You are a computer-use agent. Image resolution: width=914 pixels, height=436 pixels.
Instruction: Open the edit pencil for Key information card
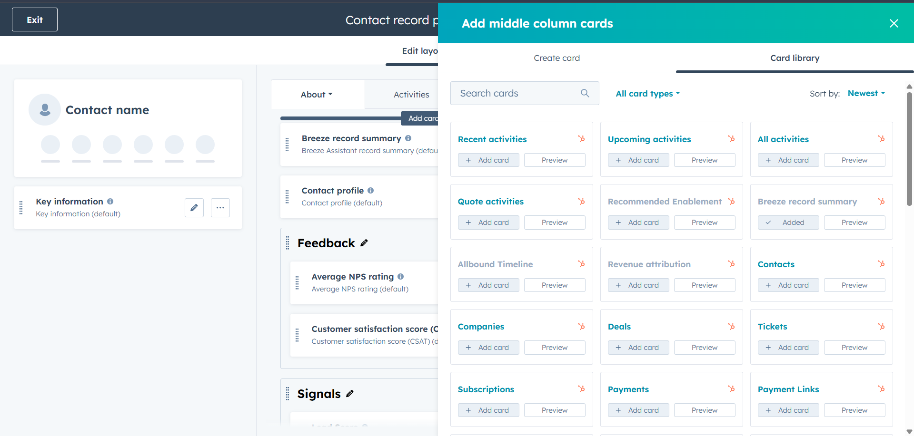pyautogui.click(x=194, y=208)
